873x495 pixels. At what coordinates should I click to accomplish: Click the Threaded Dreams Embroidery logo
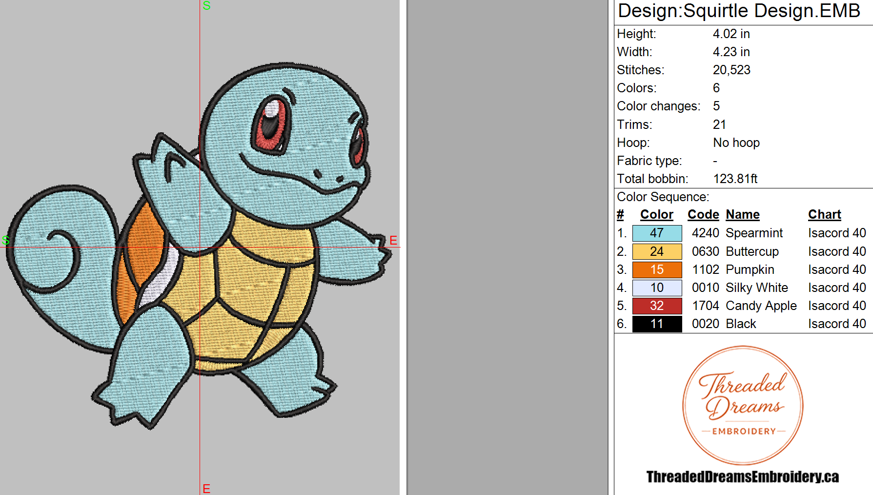(743, 405)
